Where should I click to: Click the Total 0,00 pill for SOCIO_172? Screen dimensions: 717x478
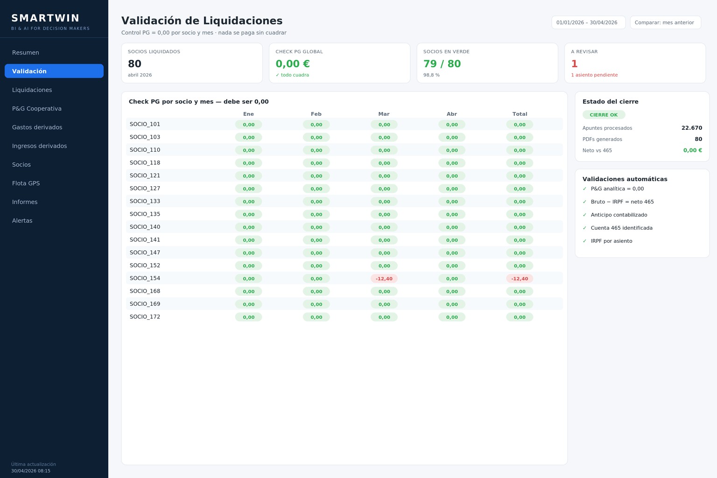pos(520,317)
